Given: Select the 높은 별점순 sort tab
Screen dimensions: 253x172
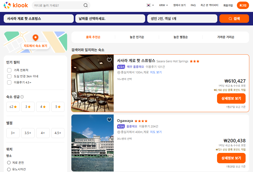Looking at the screenshot, I should [181, 37].
